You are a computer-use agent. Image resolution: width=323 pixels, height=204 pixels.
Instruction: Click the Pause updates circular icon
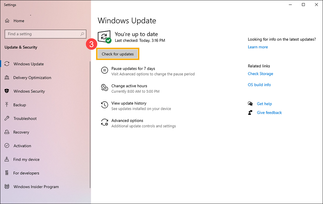[105, 70]
